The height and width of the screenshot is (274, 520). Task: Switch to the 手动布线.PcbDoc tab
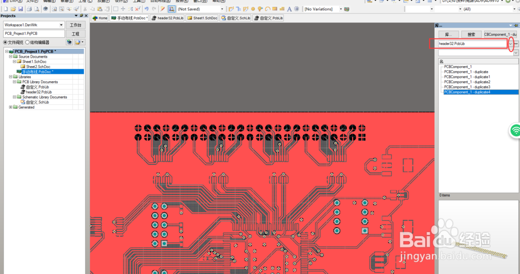[129, 18]
